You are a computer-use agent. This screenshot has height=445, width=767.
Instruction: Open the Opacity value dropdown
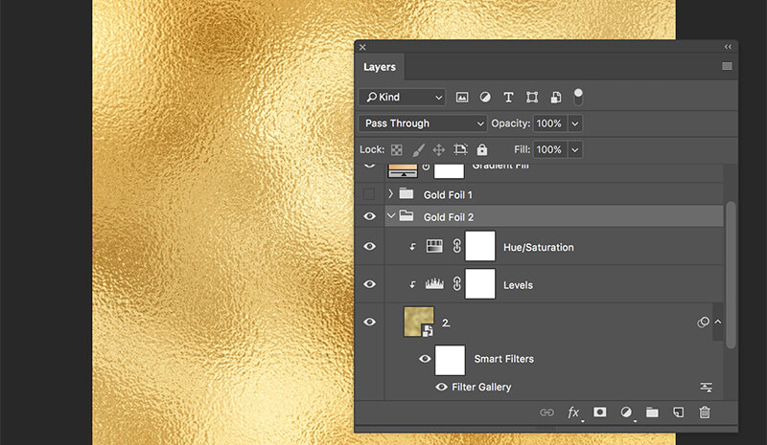[x=575, y=123]
